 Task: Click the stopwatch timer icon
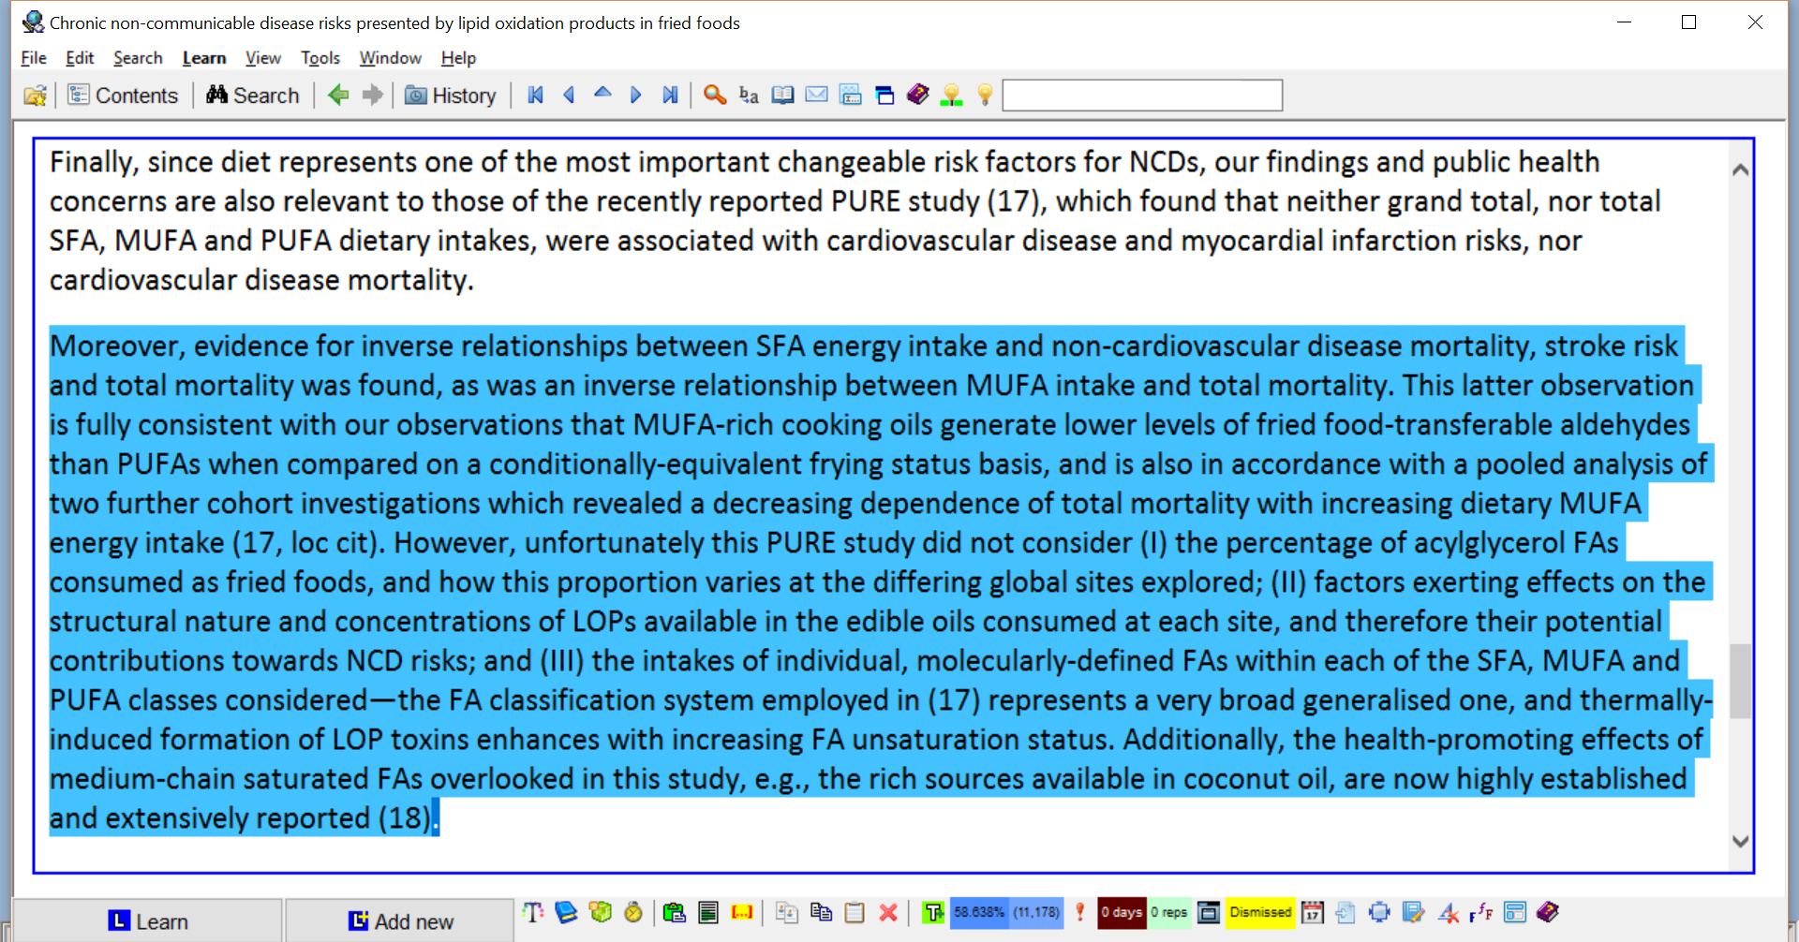(x=633, y=912)
